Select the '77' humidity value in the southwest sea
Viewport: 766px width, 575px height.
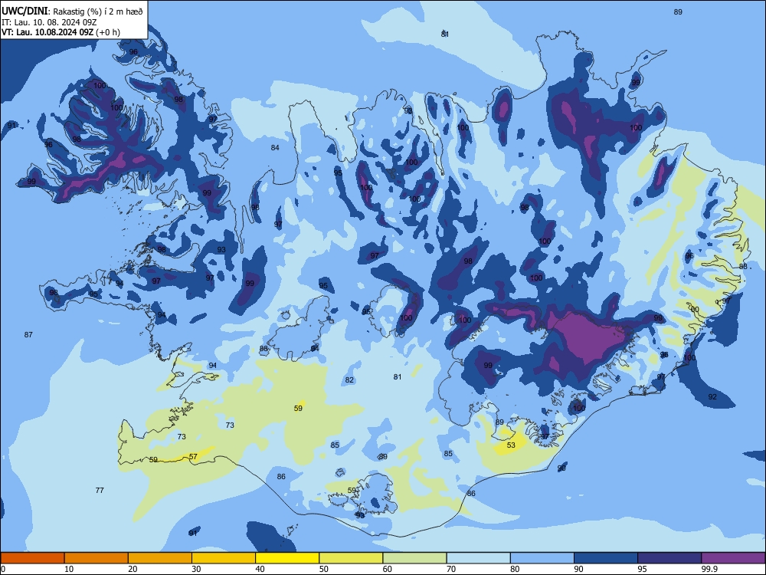(100, 490)
